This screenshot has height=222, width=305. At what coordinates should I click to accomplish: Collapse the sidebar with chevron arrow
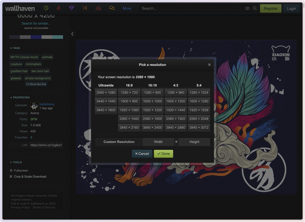72,34
